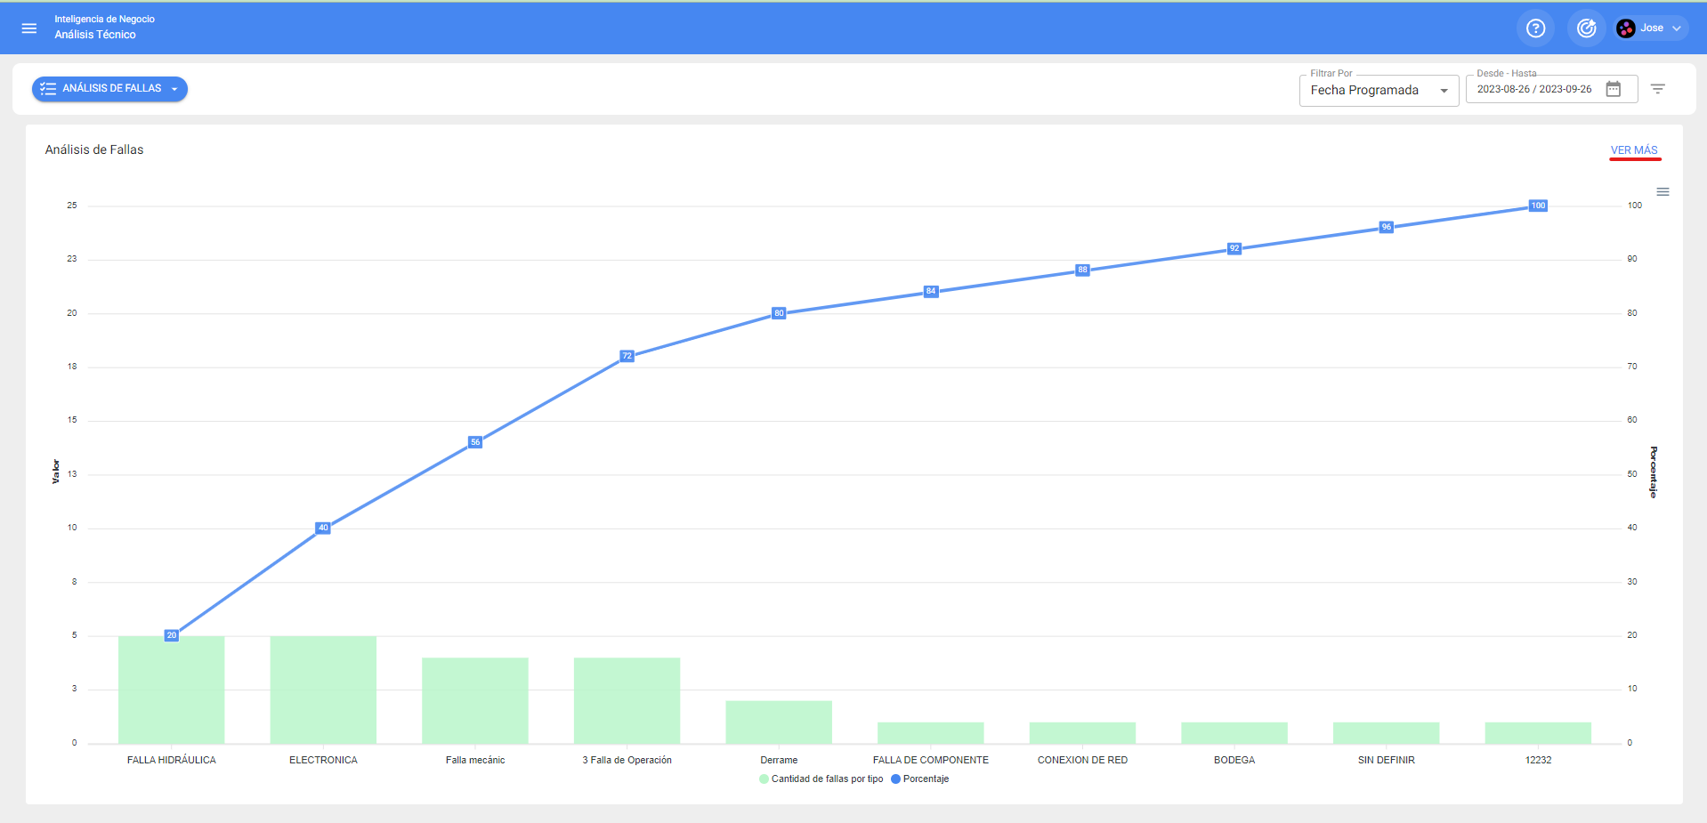Screen dimensions: 1707x823
Task: Open the Fecha Programada filter dropdown
Action: pyautogui.click(x=1378, y=91)
